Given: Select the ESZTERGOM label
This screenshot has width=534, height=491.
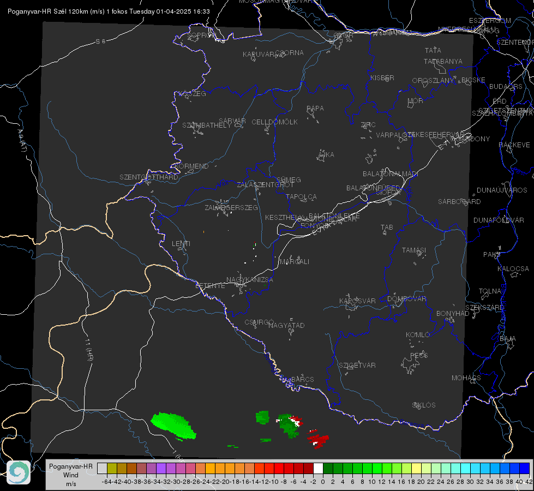Looking at the screenshot, I should click(x=490, y=21).
